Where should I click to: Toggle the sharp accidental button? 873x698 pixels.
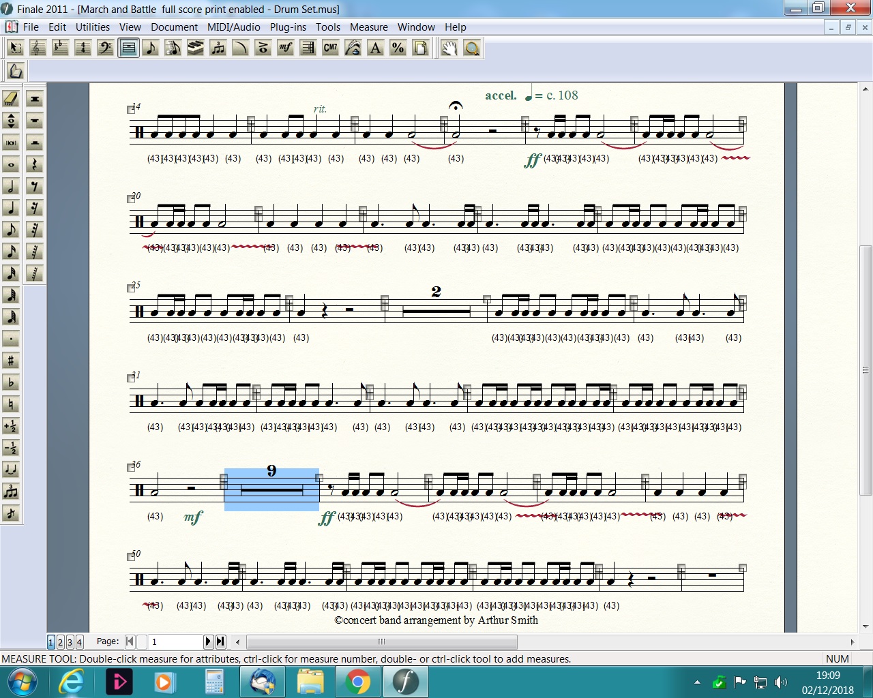11,361
